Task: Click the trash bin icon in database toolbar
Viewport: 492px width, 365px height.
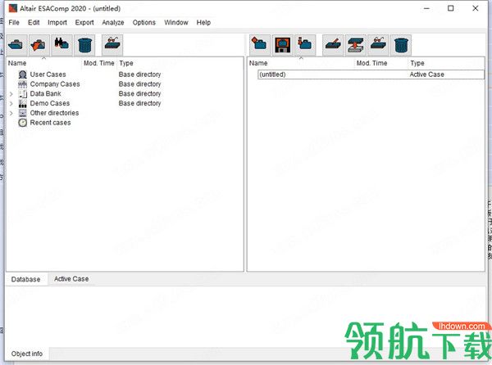Action: click(84, 45)
